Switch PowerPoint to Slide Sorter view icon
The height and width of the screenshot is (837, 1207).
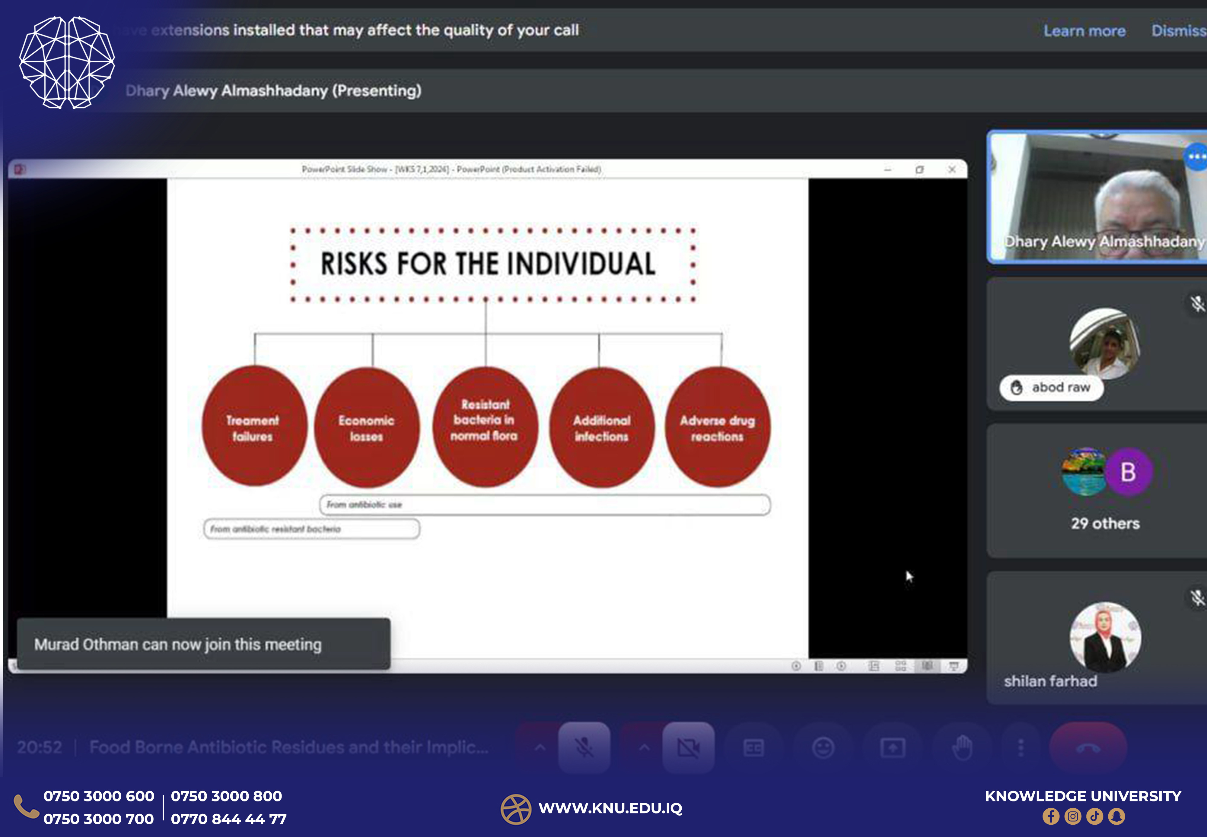tap(900, 665)
